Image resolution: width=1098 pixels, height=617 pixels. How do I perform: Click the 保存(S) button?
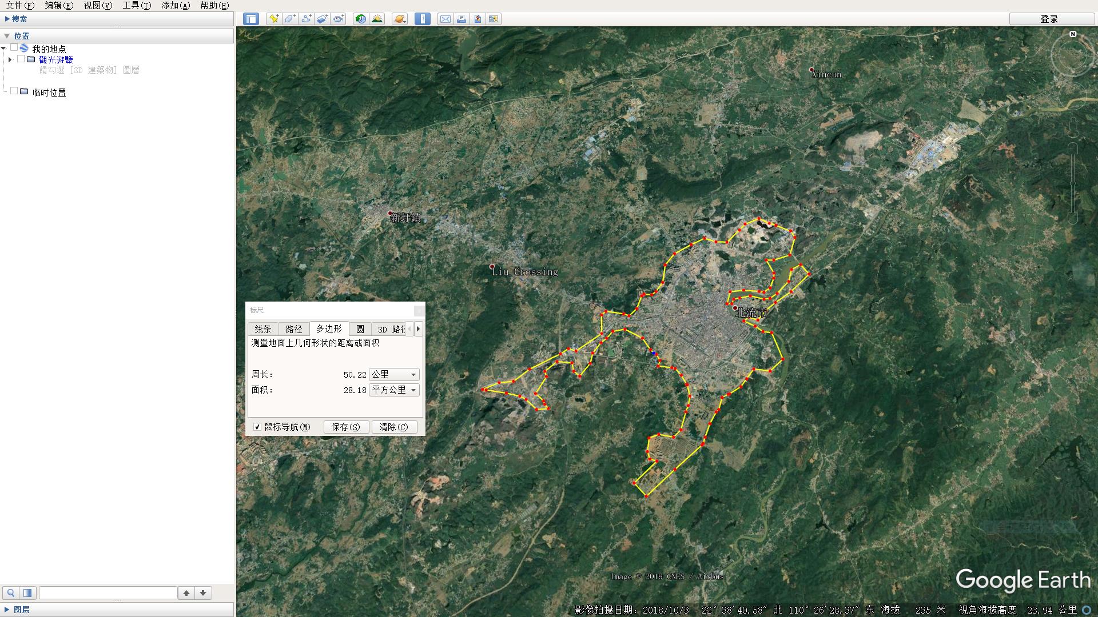pos(346,427)
